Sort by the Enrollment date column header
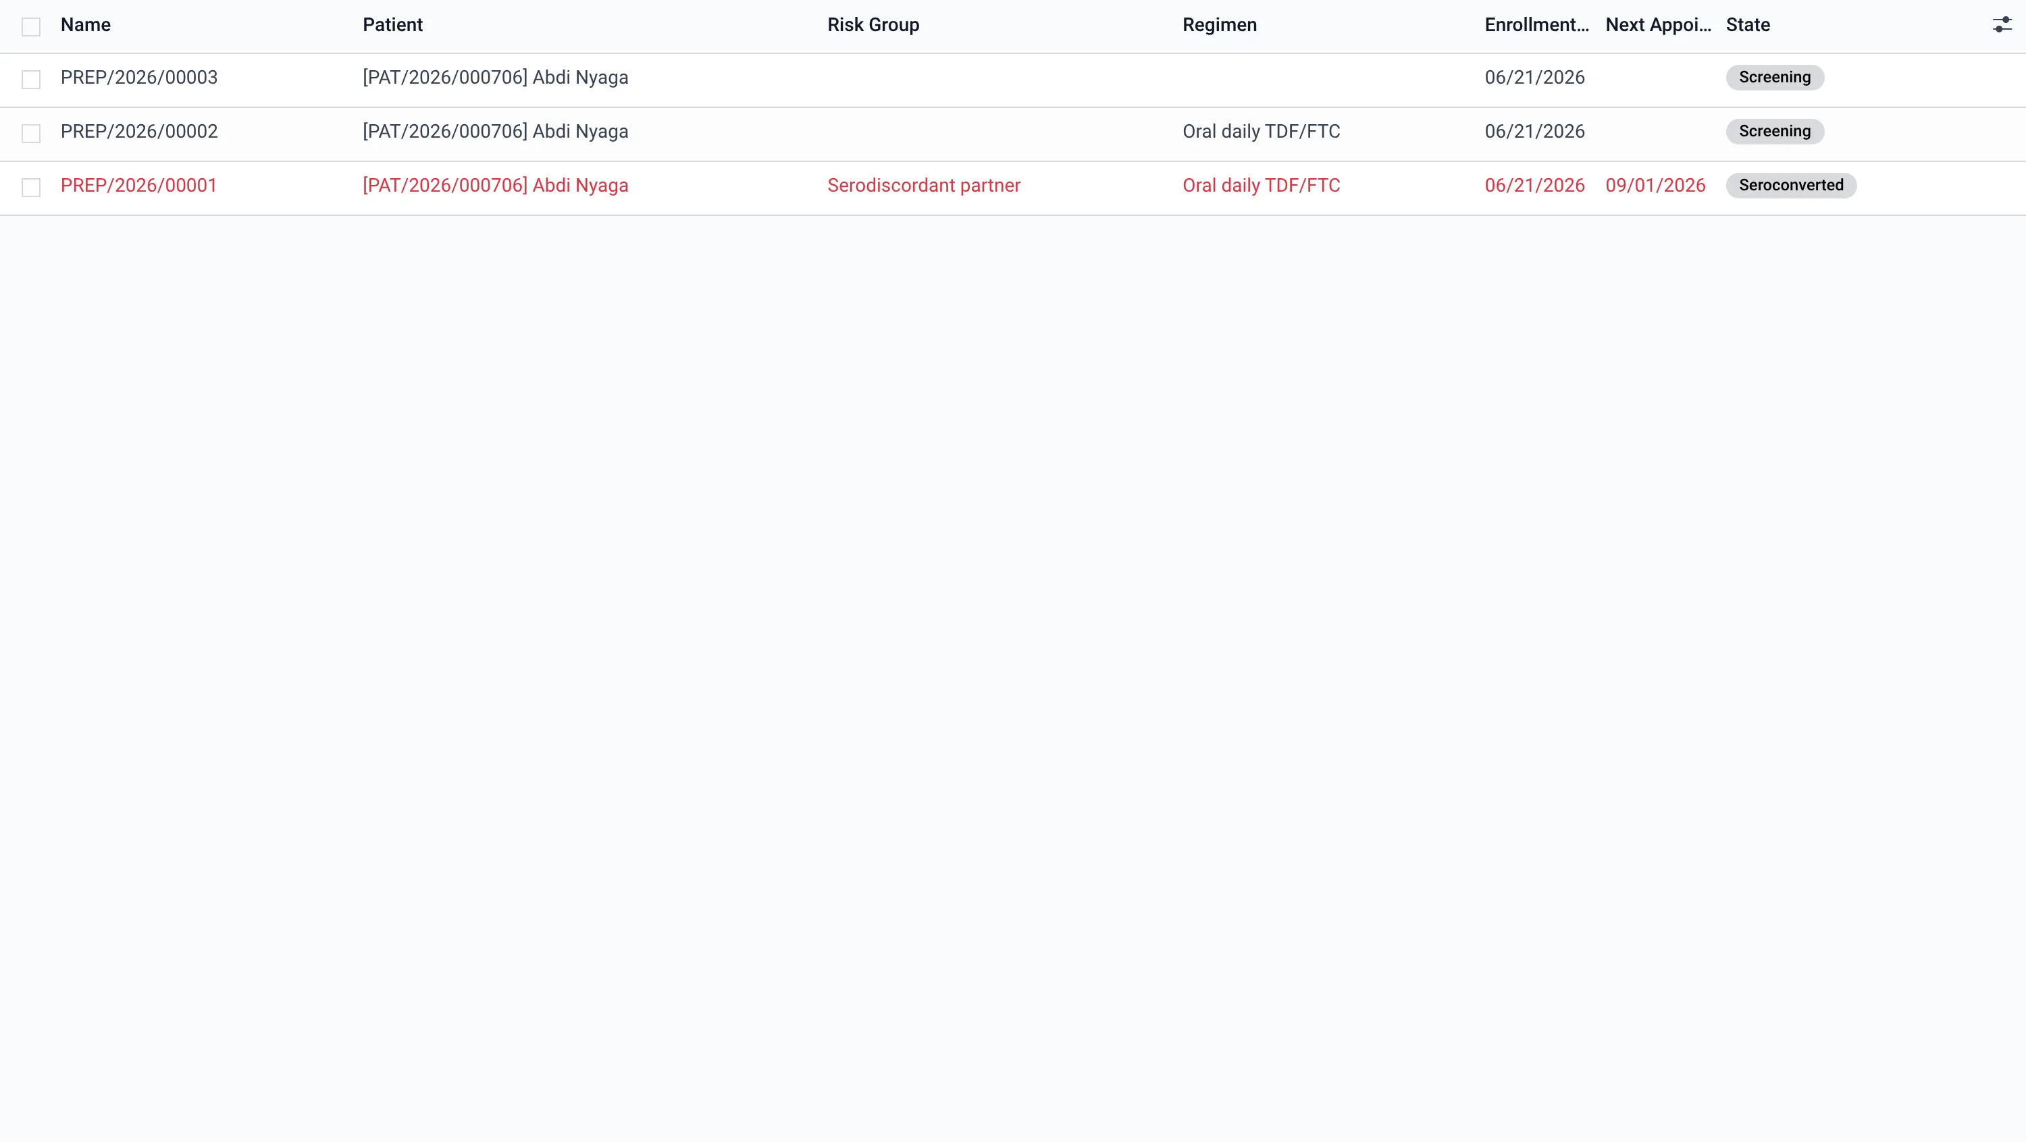Image resolution: width=2026 pixels, height=1142 pixels. [x=1537, y=25]
